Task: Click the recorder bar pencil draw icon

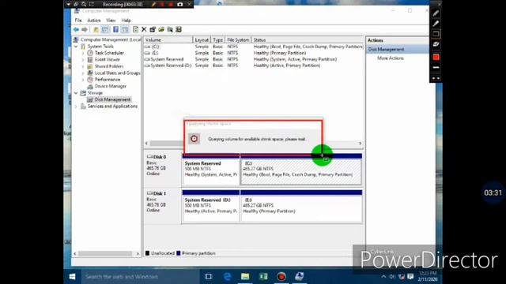Action: click(x=154, y=4)
